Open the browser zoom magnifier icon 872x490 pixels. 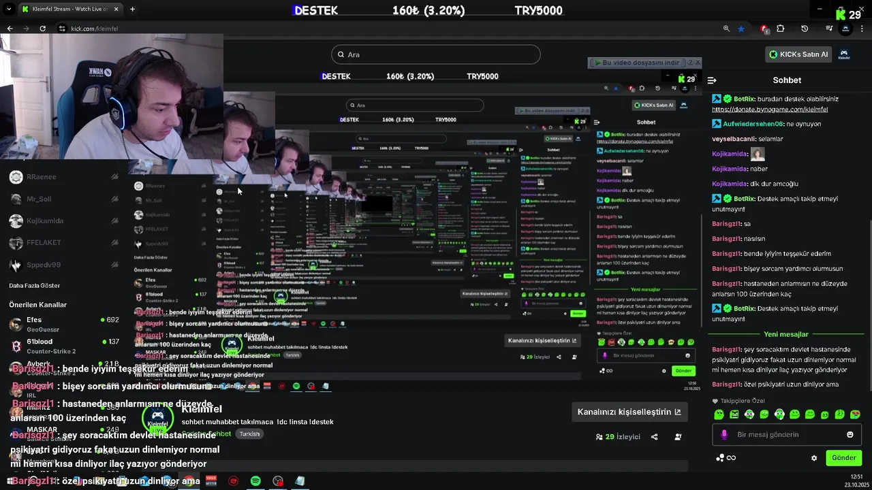pos(726,29)
